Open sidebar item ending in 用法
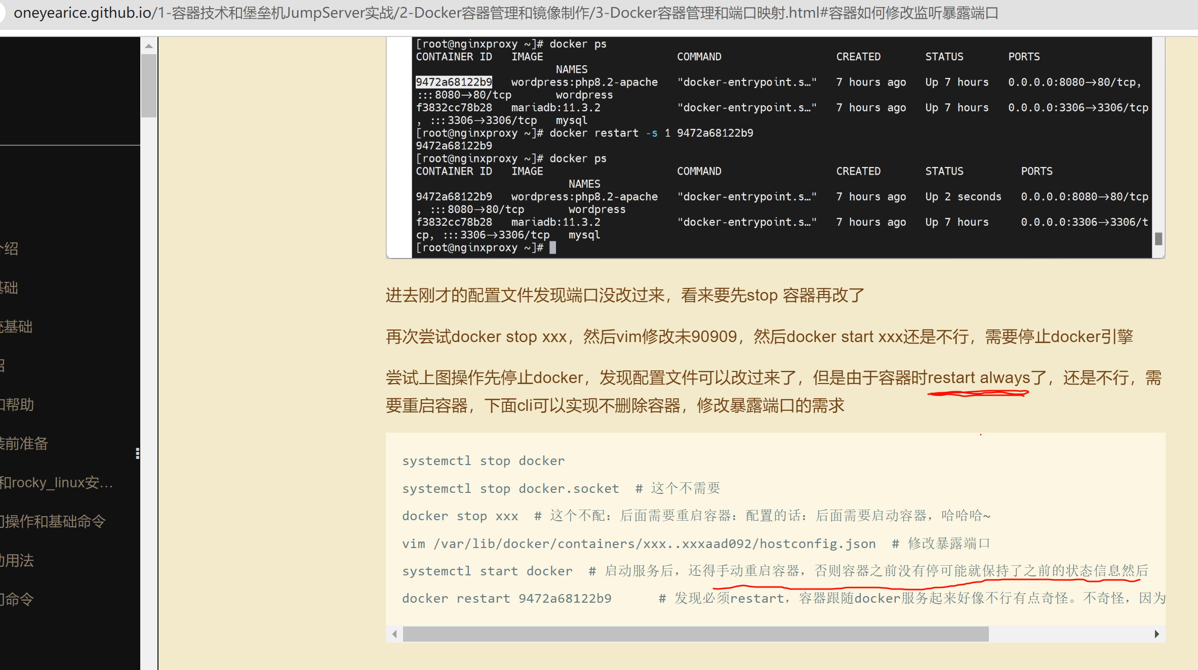 point(17,561)
